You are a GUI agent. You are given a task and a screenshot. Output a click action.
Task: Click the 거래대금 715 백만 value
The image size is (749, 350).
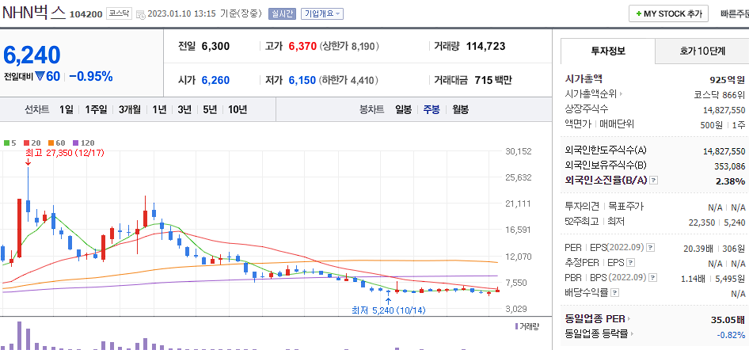point(493,80)
